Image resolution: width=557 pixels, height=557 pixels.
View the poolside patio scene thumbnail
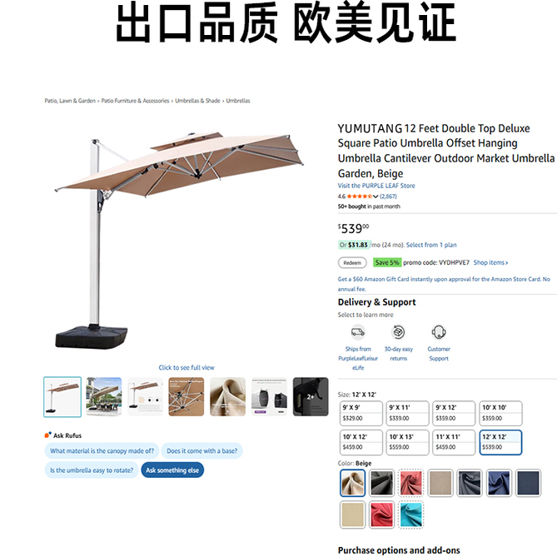click(x=104, y=396)
